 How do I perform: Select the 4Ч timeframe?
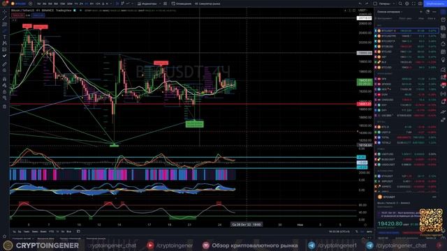(x=87, y=3)
